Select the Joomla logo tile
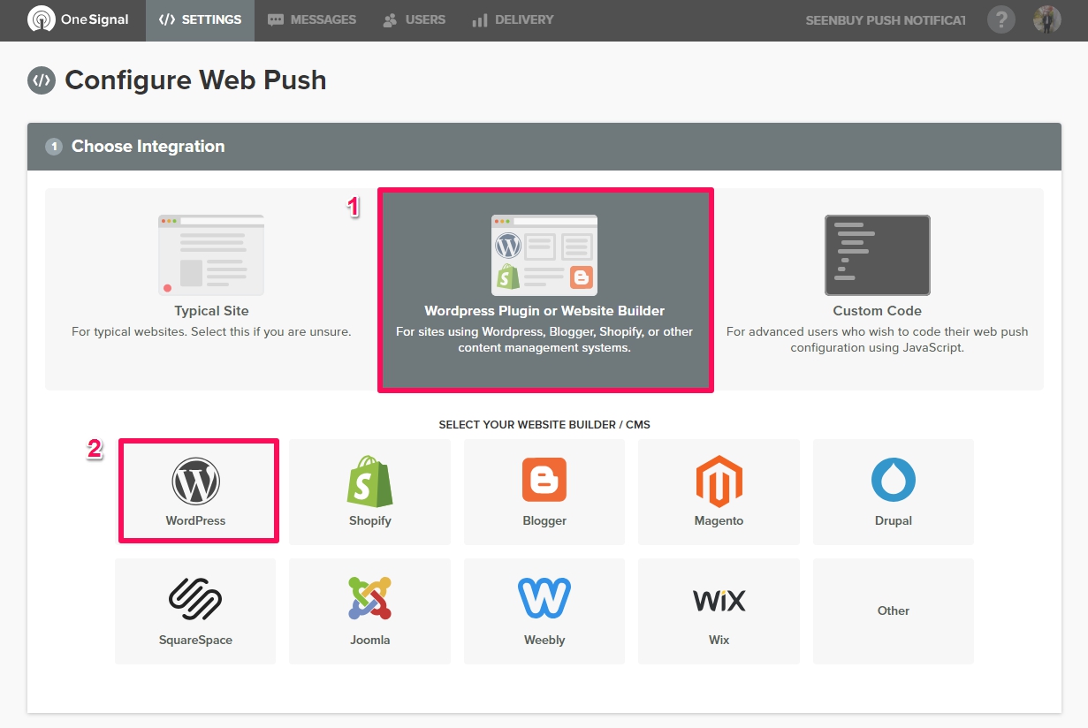1088x728 pixels. click(369, 610)
